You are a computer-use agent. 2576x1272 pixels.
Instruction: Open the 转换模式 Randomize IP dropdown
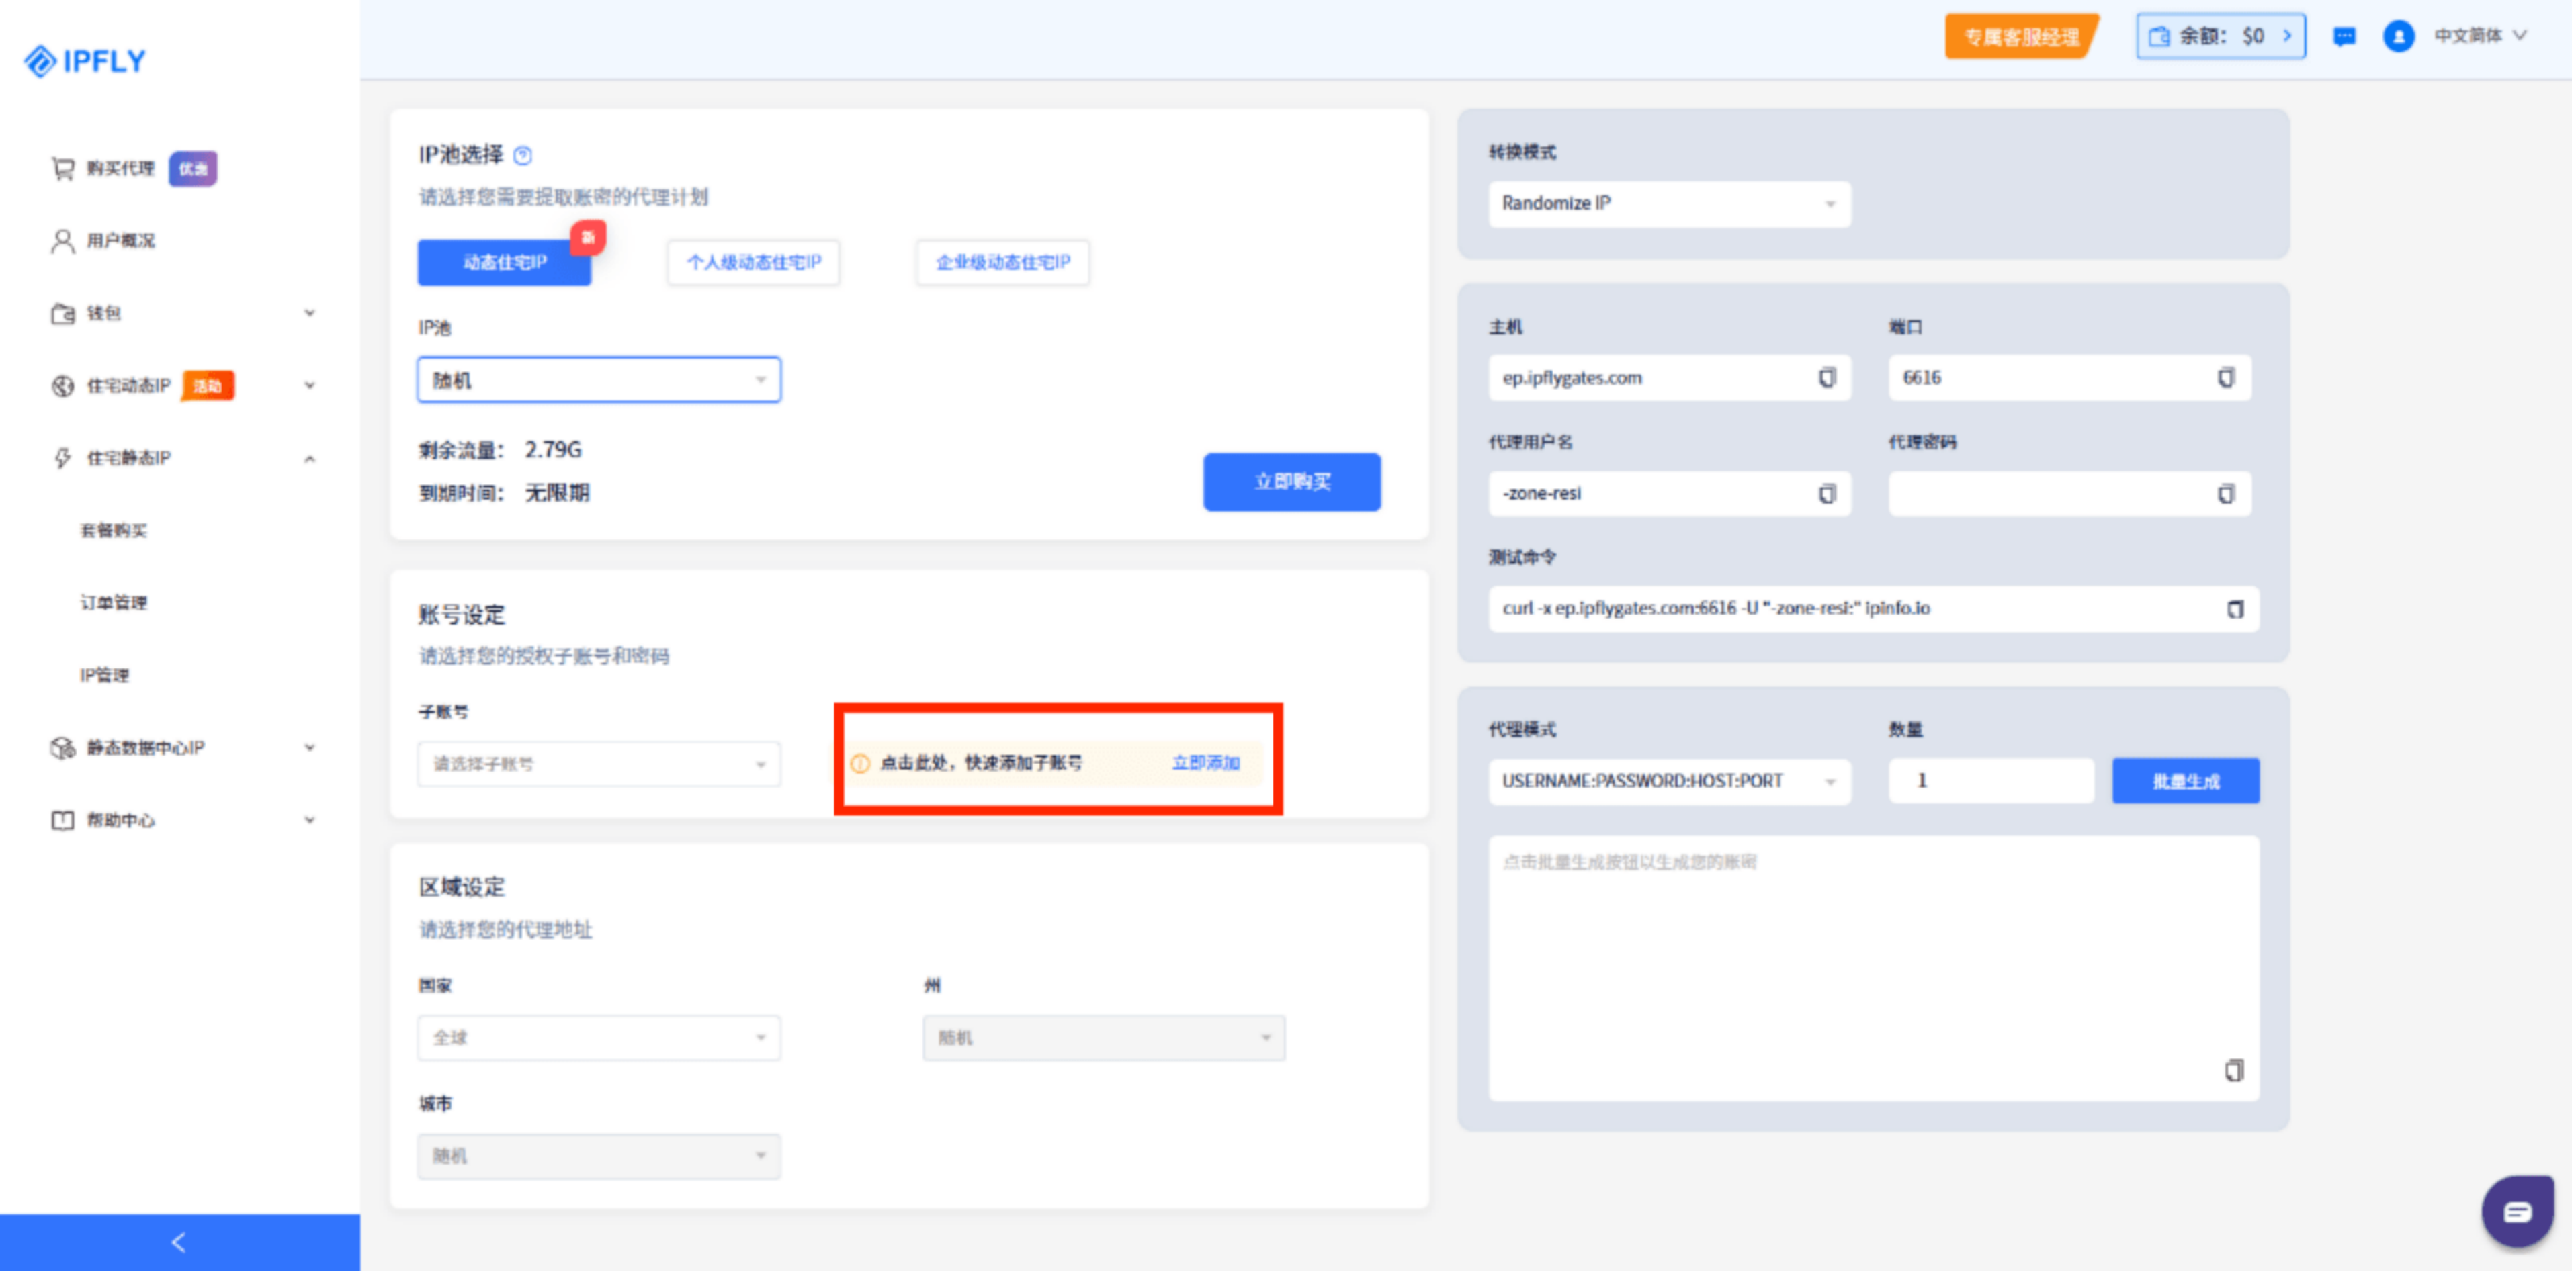1669,204
